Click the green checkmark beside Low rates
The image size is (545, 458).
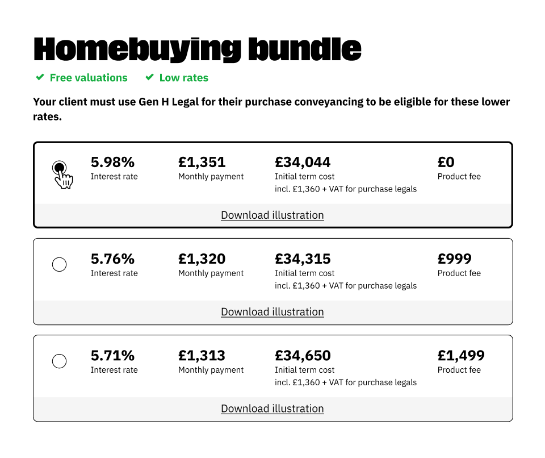pos(149,77)
